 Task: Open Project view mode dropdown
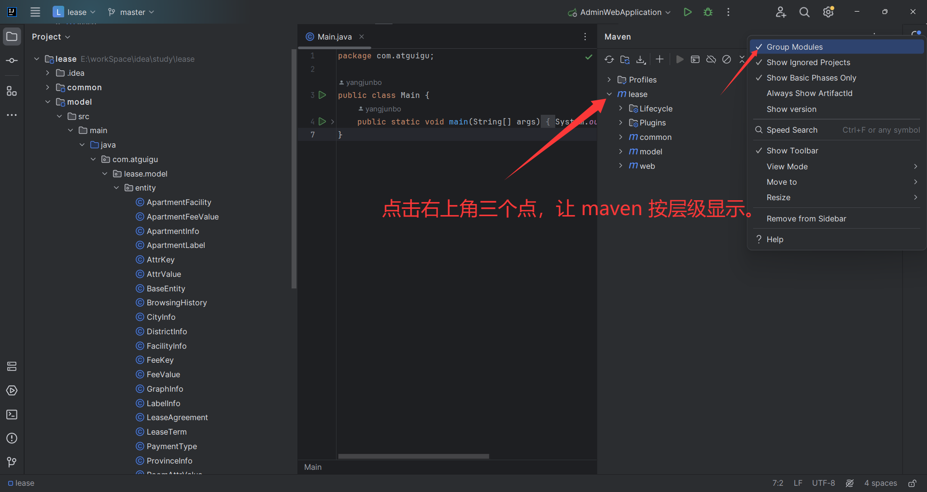pyautogui.click(x=51, y=37)
